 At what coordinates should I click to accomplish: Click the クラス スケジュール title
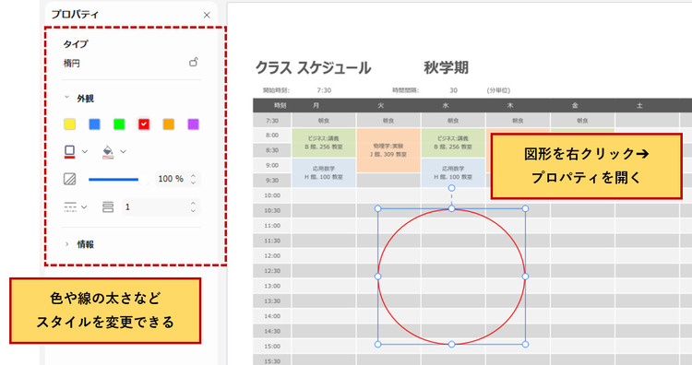(x=314, y=68)
